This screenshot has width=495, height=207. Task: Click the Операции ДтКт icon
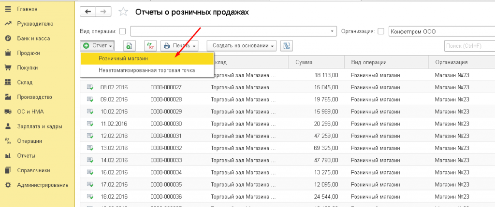tap(8, 141)
